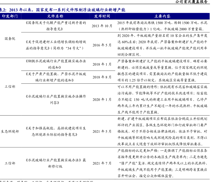Select the 2021年7月 date cell
The width and height of the screenshot is (213, 182).
102,163
